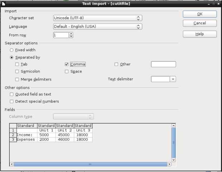Click preview row number 1
Viewport: 222px width, 172px height.
pyautogui.click(x=13, y=130)
